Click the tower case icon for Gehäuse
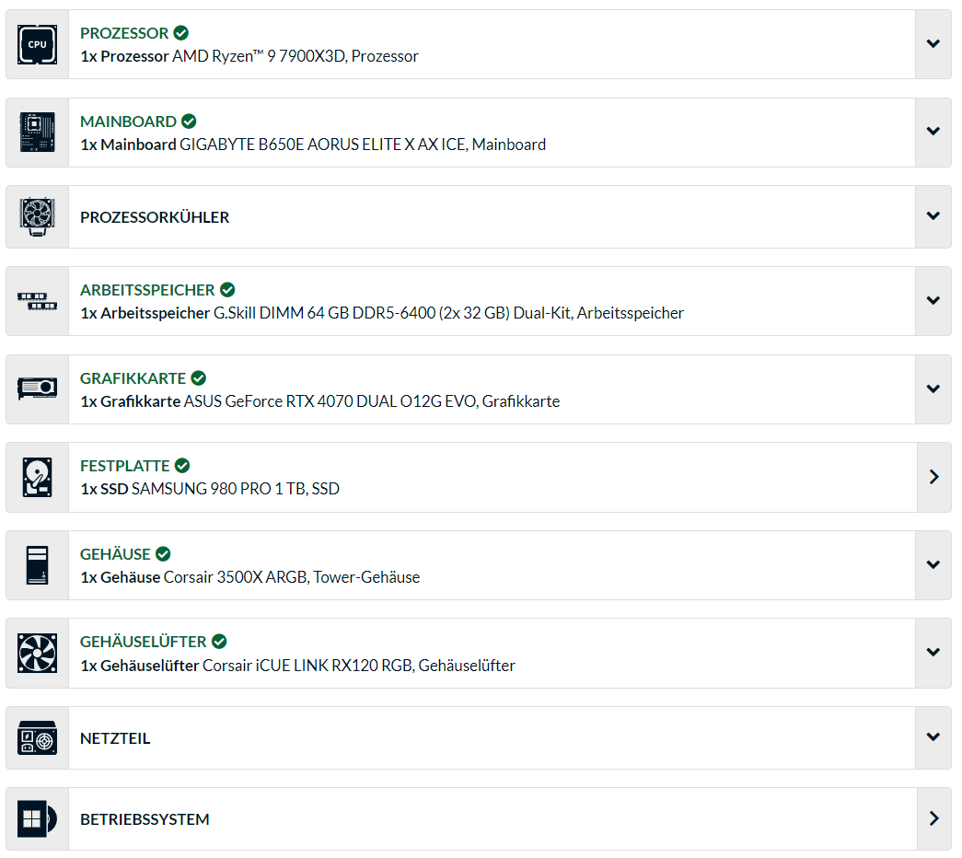 [38, 564]
